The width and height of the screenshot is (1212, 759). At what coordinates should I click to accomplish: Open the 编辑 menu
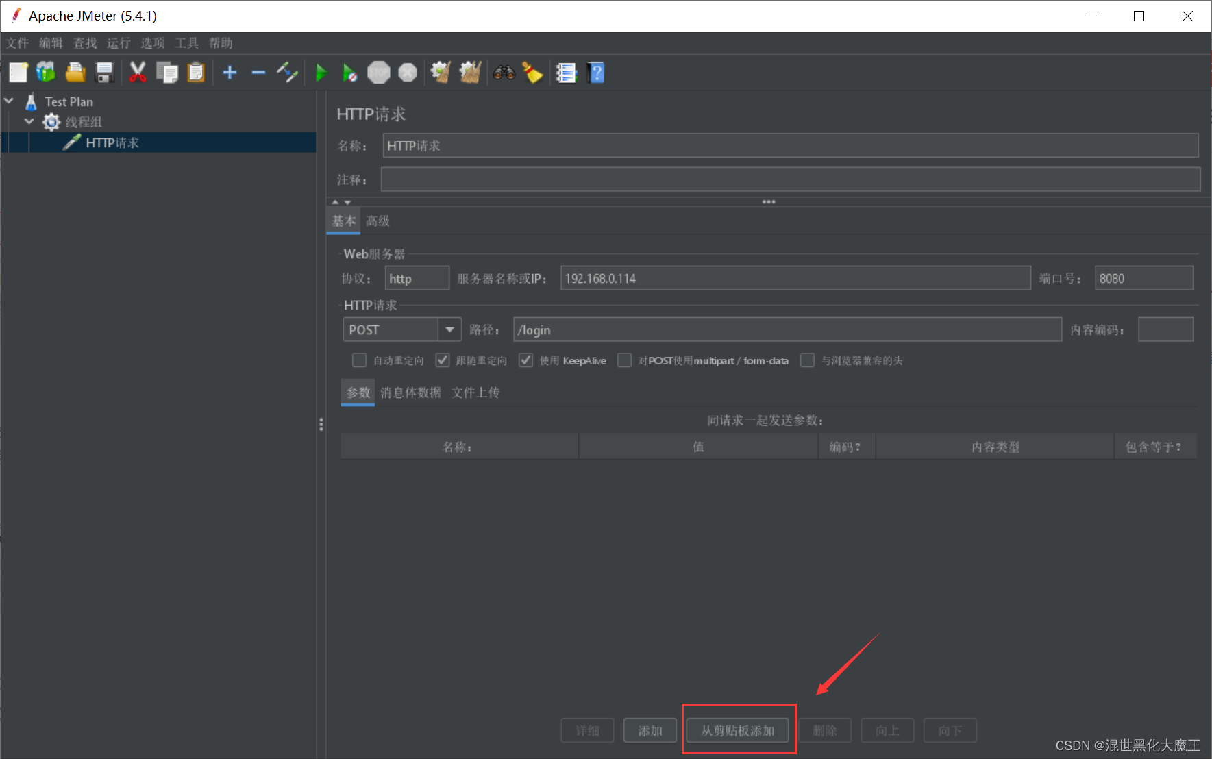tap(51, 43)
